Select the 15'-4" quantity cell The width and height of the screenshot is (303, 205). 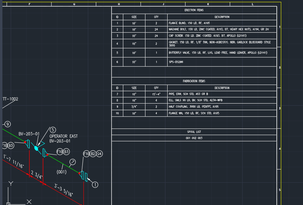pyautogui.click(x=156, y=94)
